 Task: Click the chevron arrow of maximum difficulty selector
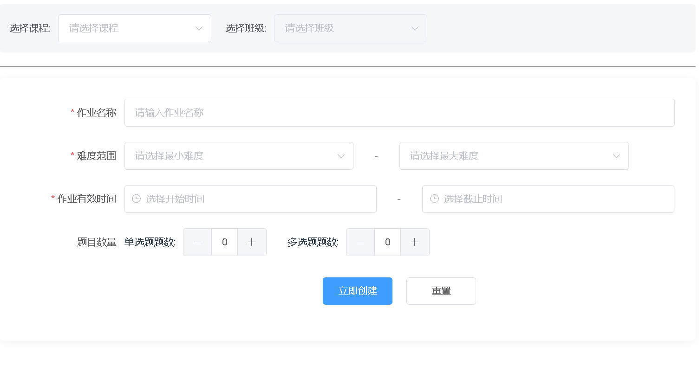coord(616,156)
